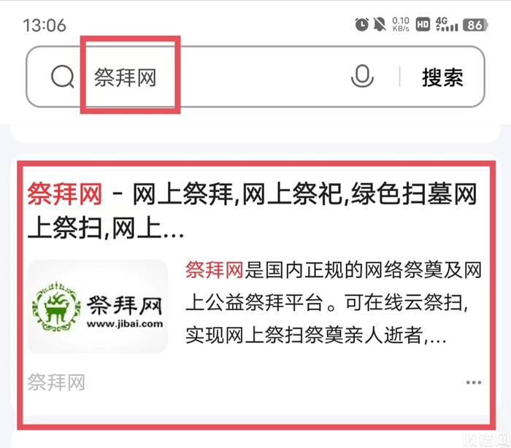Tap the magnifying glass search icon
The height and width of the screenshot is (448, 511).
pyautogui.click(x=63, y=77)
